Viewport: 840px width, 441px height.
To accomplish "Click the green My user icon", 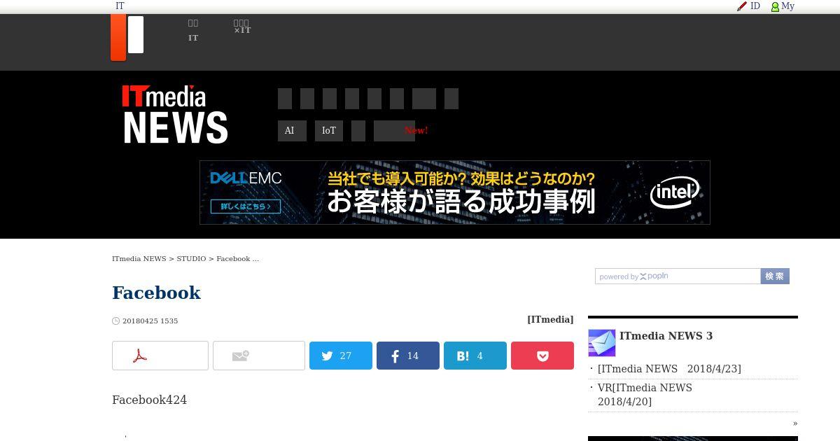I will [775, 6].
